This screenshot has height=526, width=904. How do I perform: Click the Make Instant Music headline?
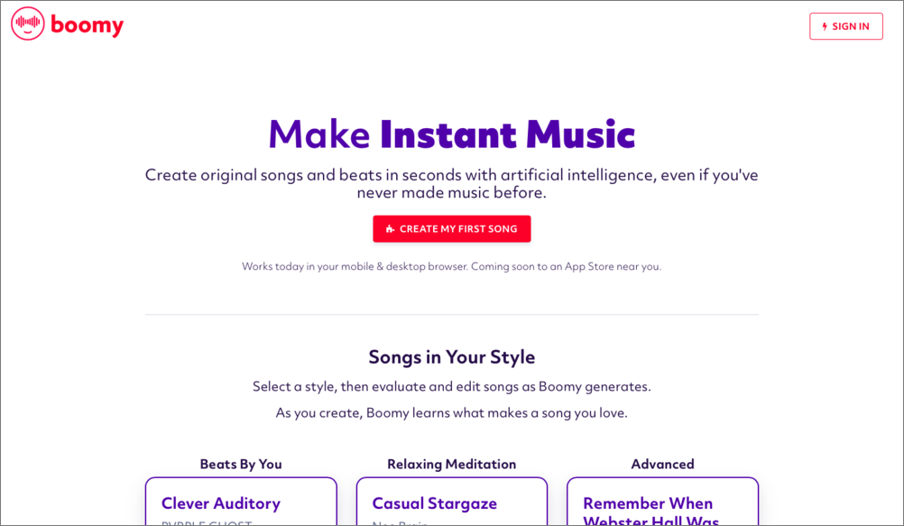pyautogui.click(x=451, y=134)
